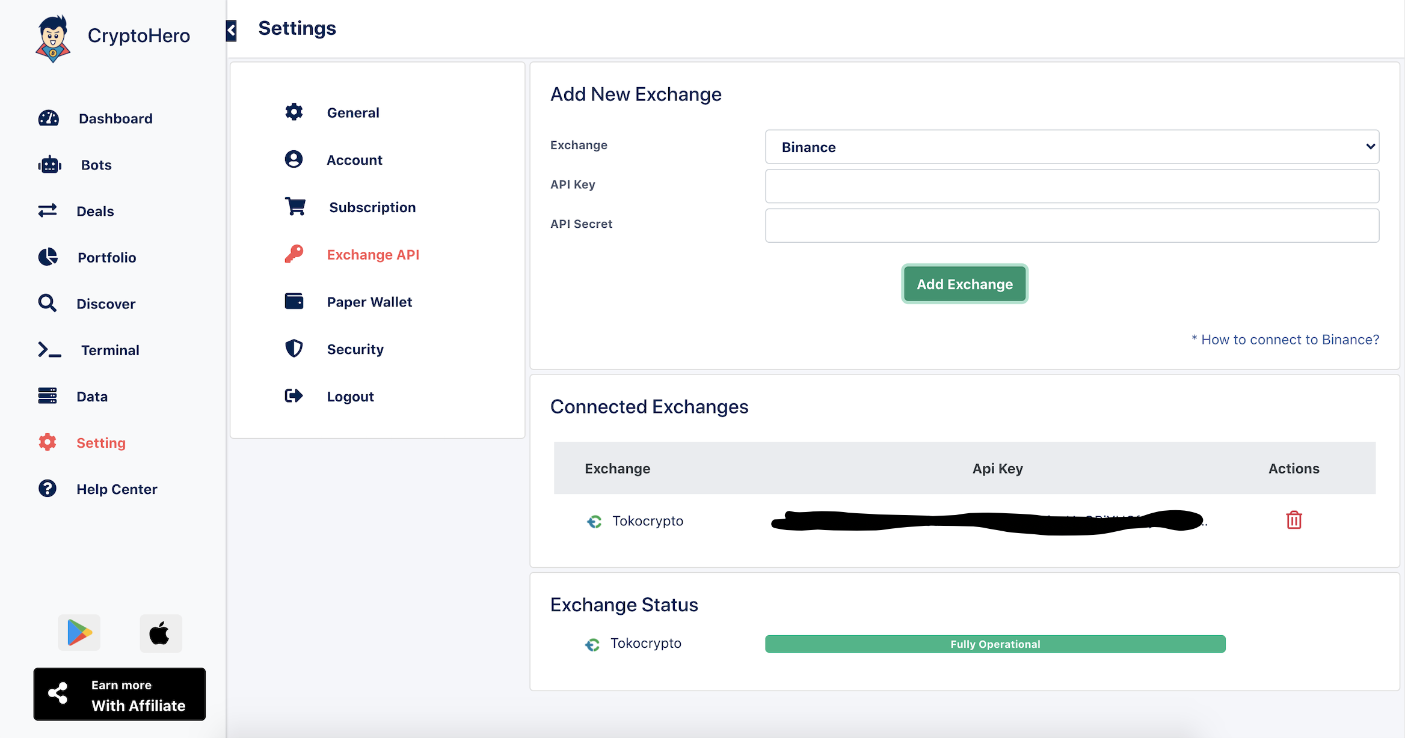Image resolution: width=1405 pixels, height=738 pixels.
Task: Open the Dashboard menu item
Action: point(115,118)
